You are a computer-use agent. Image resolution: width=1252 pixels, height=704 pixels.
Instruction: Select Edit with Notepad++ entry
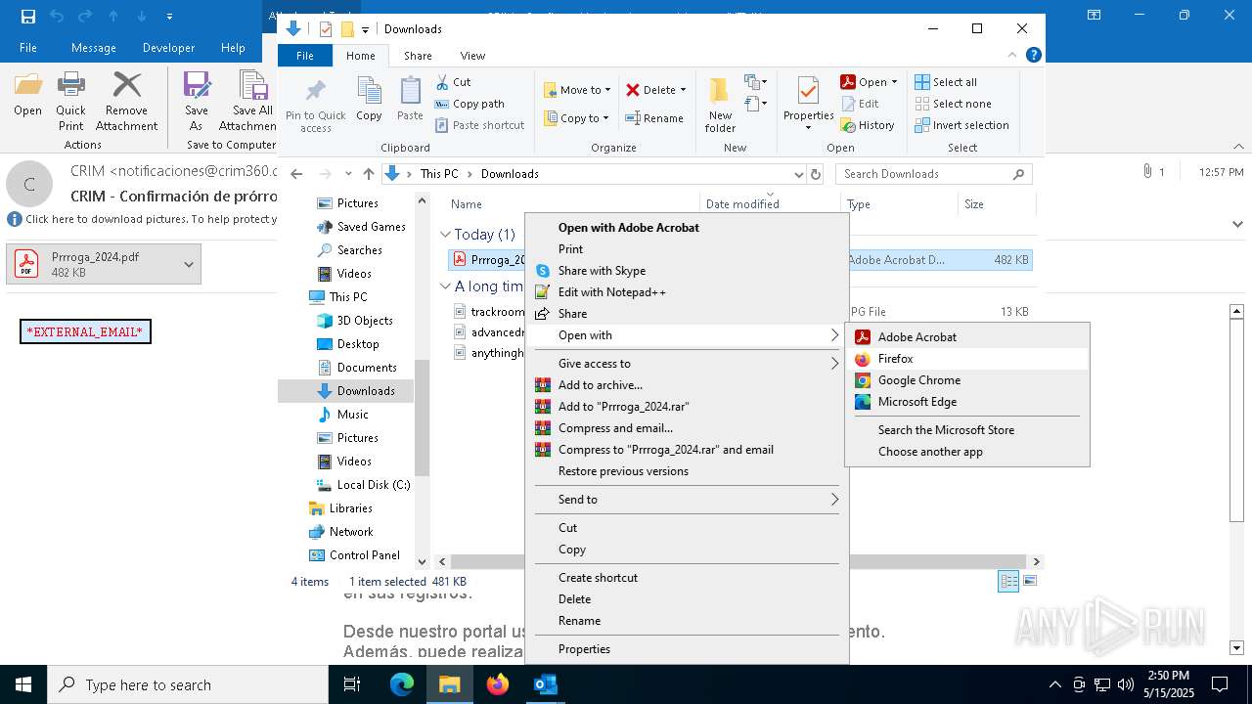tap(687, 292)
